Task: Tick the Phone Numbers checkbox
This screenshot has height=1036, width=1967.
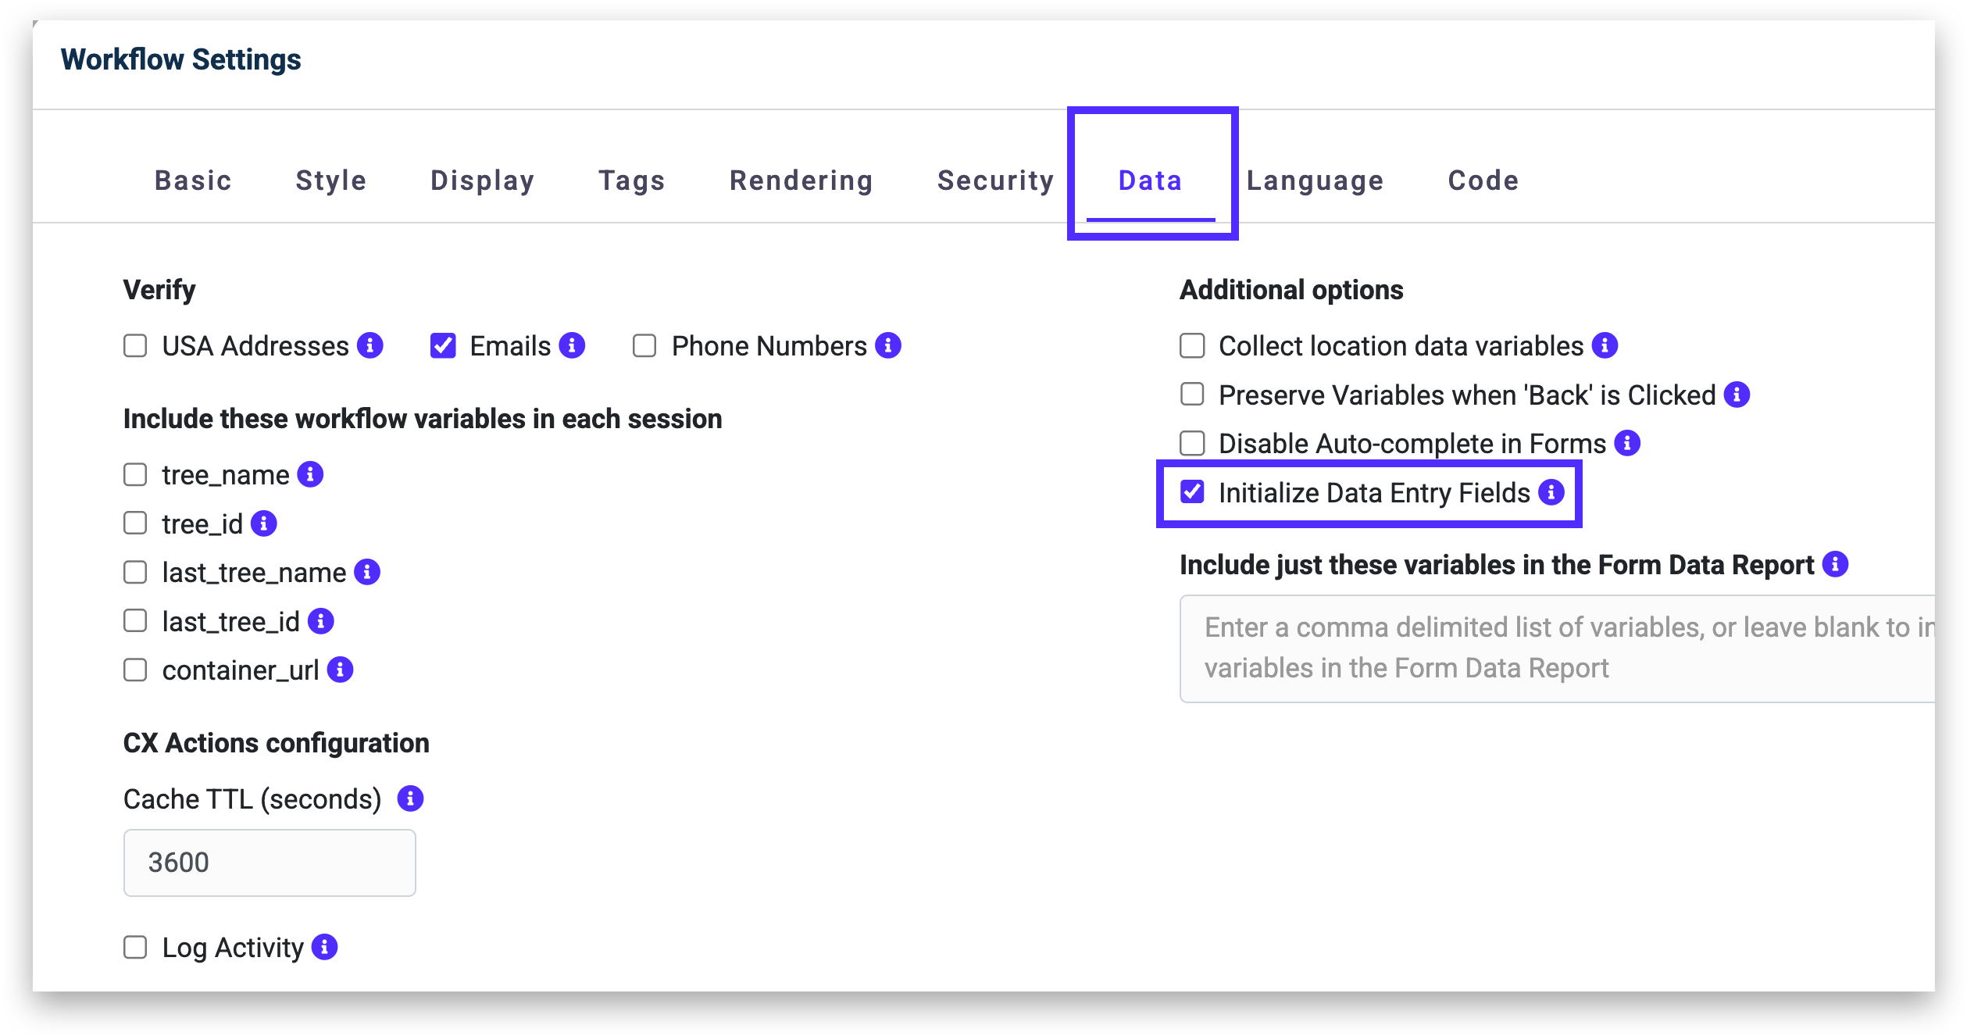Action: click(644, 345)
